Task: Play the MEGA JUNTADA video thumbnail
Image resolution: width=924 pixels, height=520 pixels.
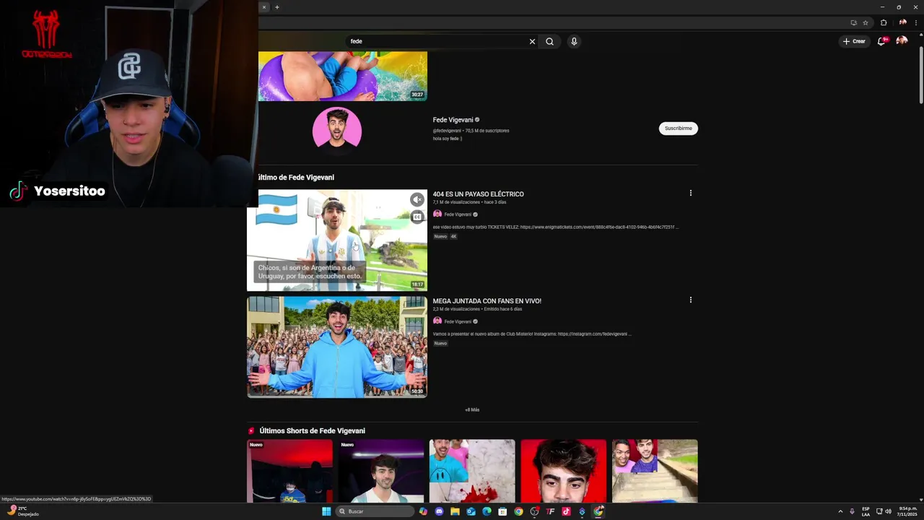Action: point(337,347)
